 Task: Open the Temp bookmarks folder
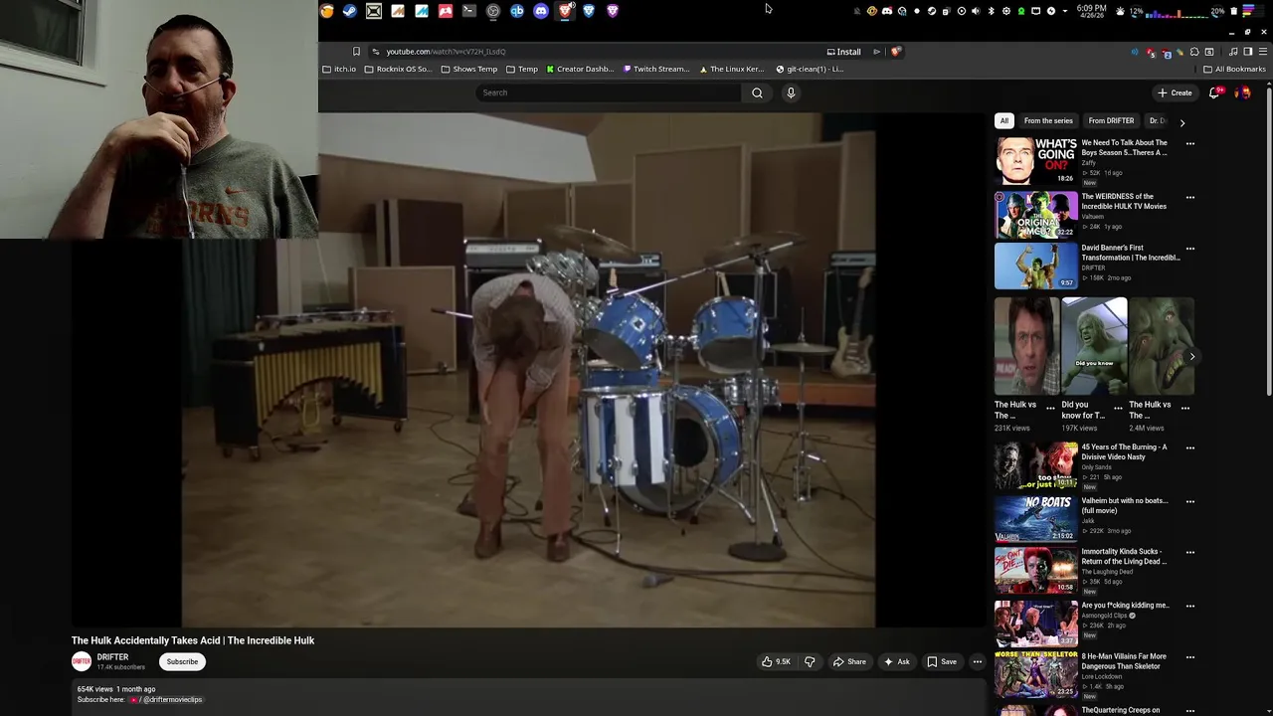521,69
